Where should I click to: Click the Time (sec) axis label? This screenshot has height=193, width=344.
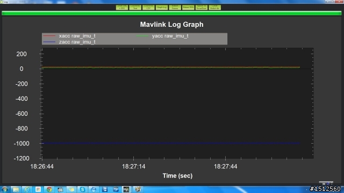pyautogui.click(x=177, y=176)
